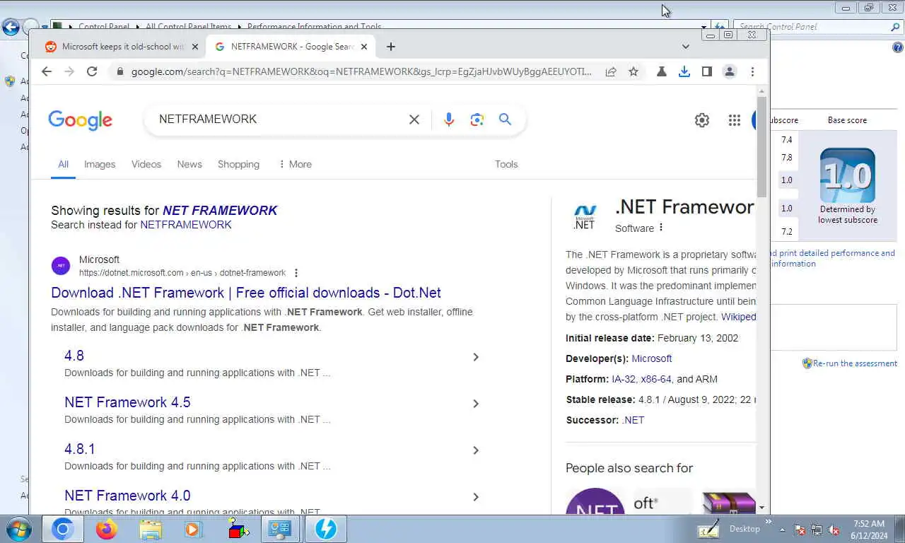The image size is (905, 543).
Task: Open Microsoft developer link in panel
Action: tap(652, 358)
